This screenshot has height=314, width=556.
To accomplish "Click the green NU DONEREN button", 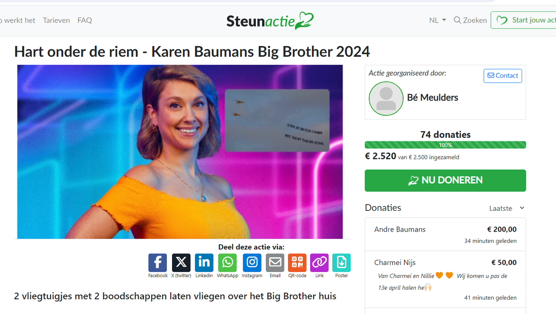I will (x=445, y=180).
